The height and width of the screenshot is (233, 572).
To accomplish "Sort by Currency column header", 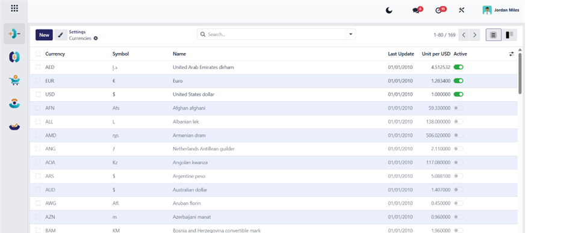I will [x=55, y=54].
